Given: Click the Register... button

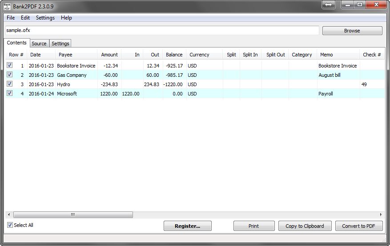Looking at the screenshot, I should click(188, 226).
